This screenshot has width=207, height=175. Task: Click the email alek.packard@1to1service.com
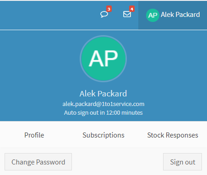(x=103, y=104)
